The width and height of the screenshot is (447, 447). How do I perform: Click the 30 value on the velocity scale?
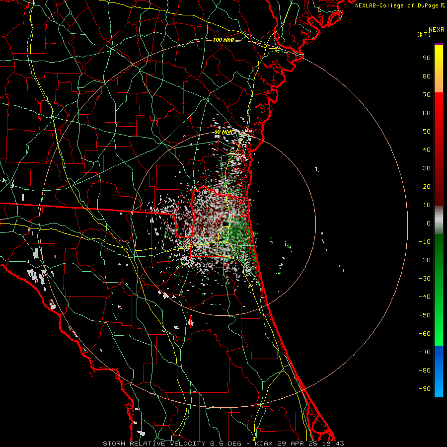tap(427, 168)
